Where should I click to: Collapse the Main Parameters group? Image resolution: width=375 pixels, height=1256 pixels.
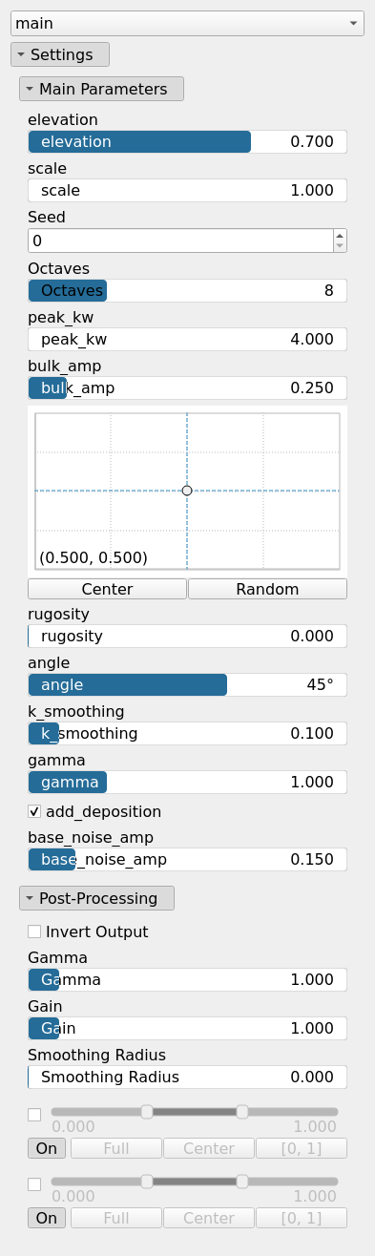coord(101,89)
